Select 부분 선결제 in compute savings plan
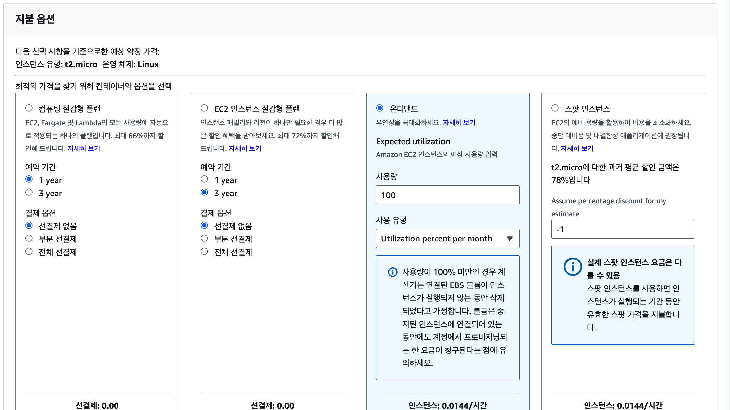The image size is (730, 410). pos(29,238)
